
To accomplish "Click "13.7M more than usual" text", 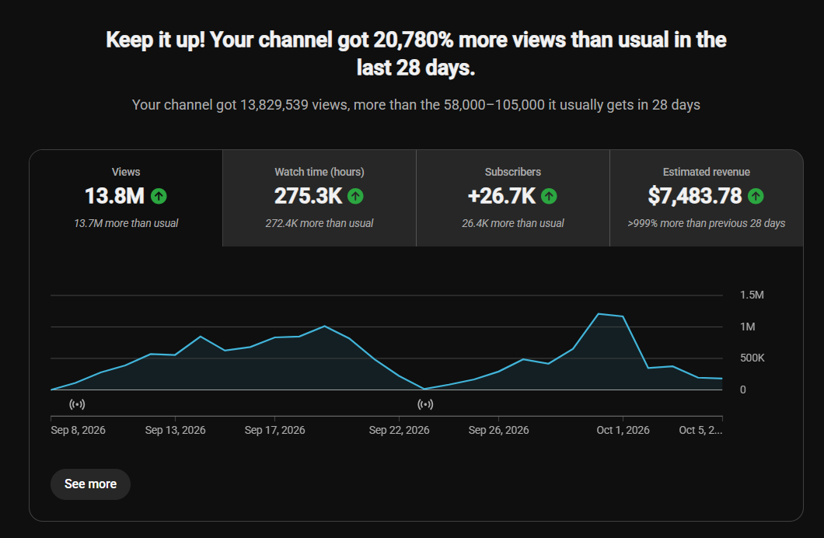I will [x=126, y=223].
